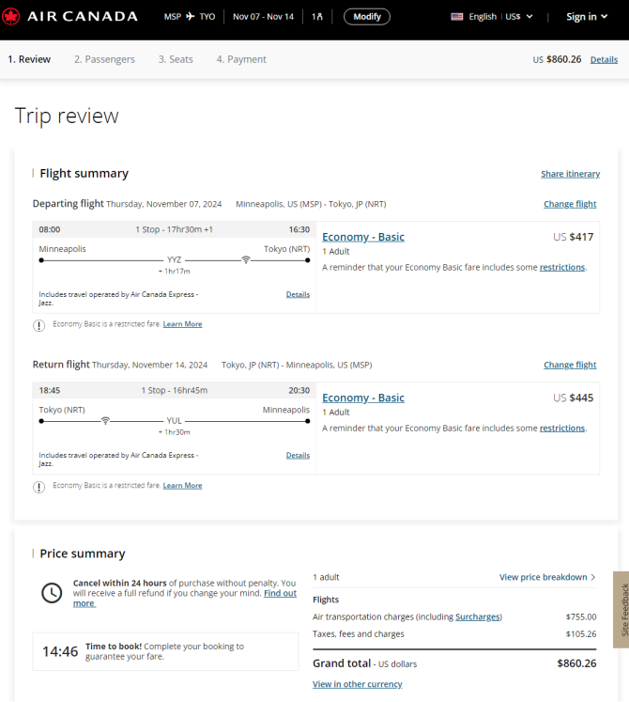The width and height of the screenshot is (629, 702).
Task: Open the Surcharges link
Action: (x=478, y=616)
